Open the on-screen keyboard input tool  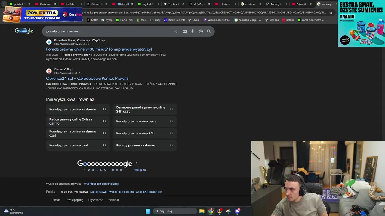[185, 31]
